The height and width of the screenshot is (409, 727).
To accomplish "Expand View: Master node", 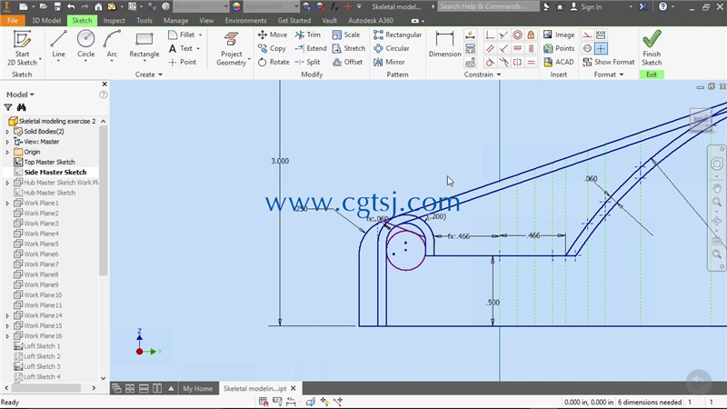I will [x=7, y=142].
